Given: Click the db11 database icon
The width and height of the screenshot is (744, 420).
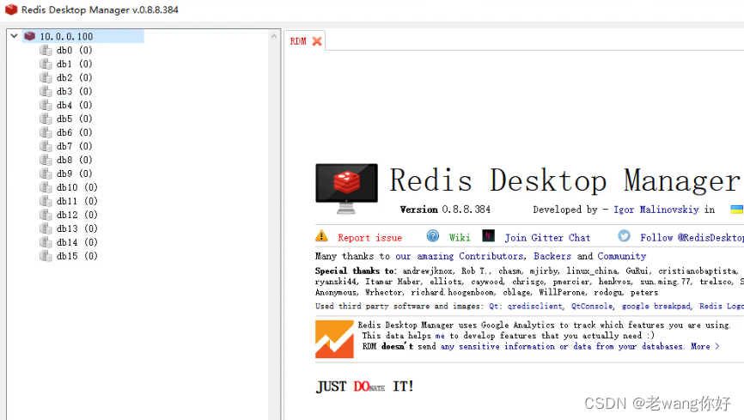Looking at the screenshot, I should pyautogui.click(x=46, y=202).
